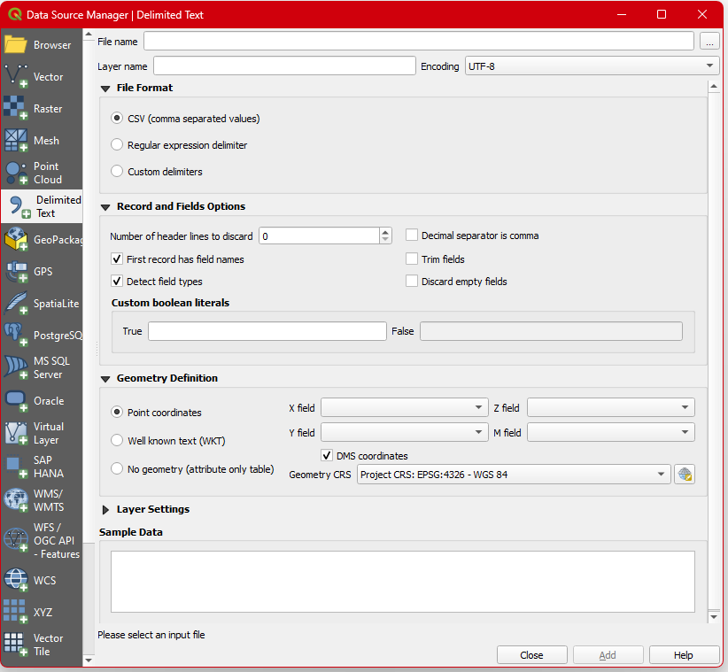Viewport: 728px width, 672px height.
Task: Switch to the Virtual Layer tab
Action: tap(41, 433)
